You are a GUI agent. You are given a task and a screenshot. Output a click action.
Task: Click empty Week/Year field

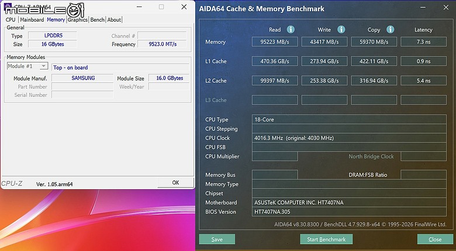pos(169,86)
